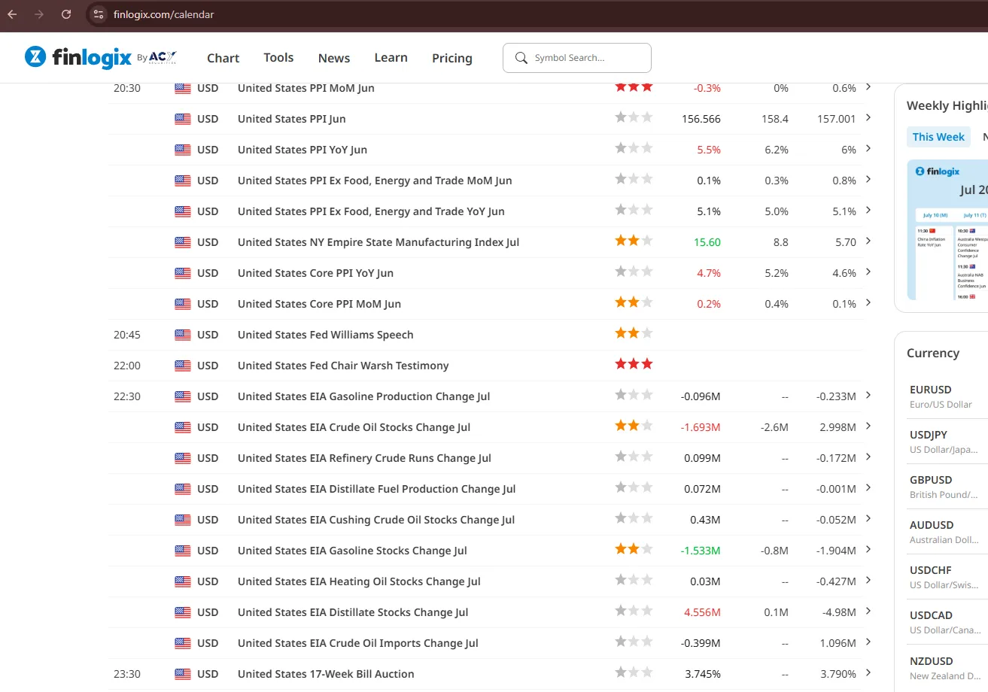
Task: Expand the EIA Crude Oil Stocks Change Jul row
Action: 868,426
